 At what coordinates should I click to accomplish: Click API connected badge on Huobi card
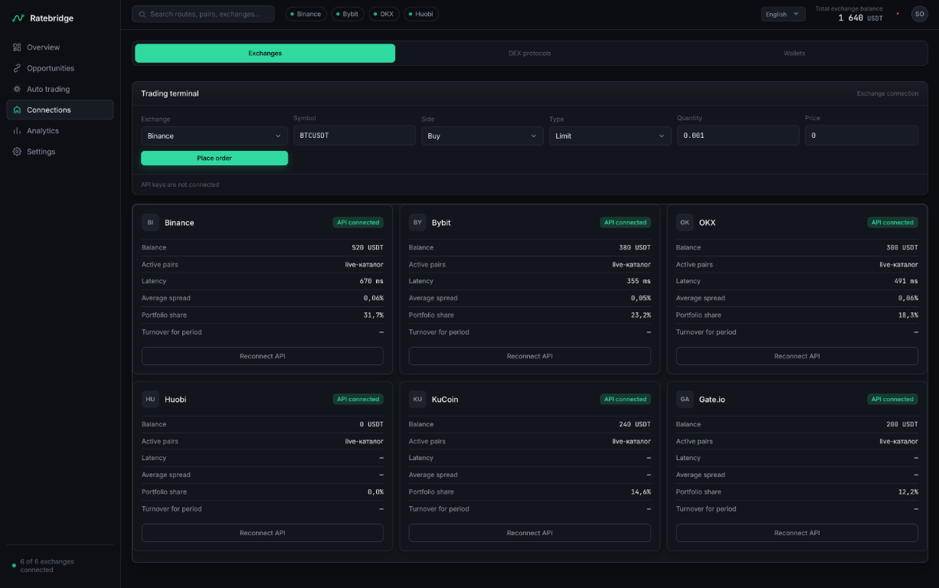(x=358, y=399)
